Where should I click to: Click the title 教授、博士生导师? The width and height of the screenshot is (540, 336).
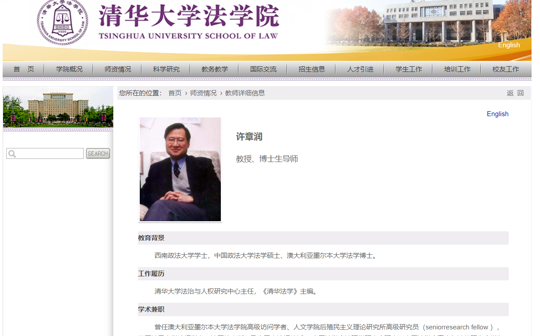tap(267, 159)
